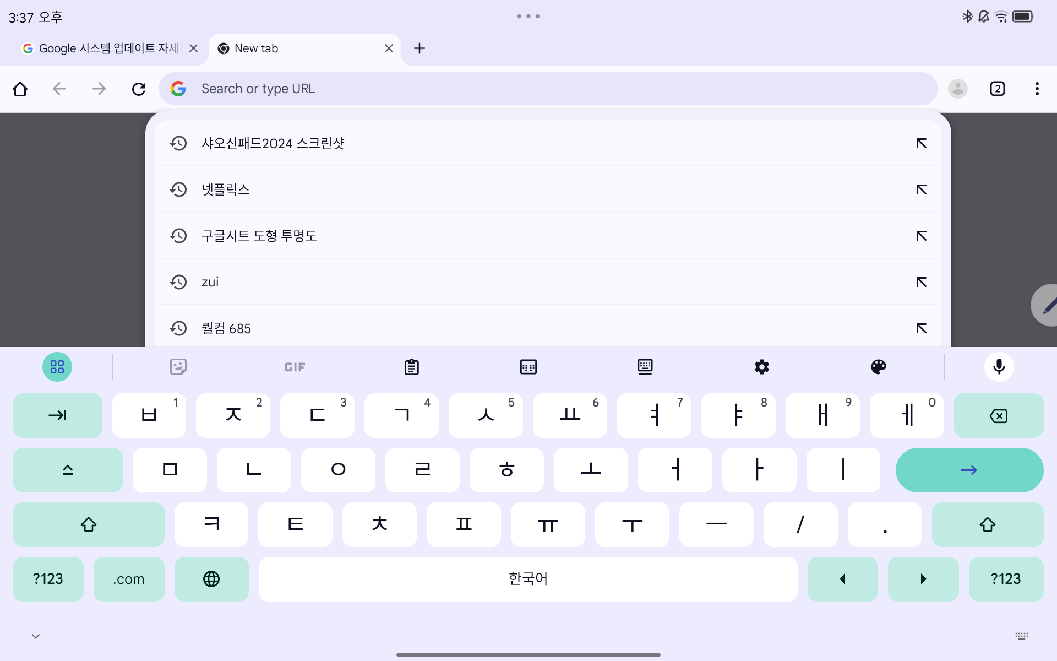Reload the current page
This screenshot has height=661, width=1057.
pyautogui.click(x=139, y=89)
